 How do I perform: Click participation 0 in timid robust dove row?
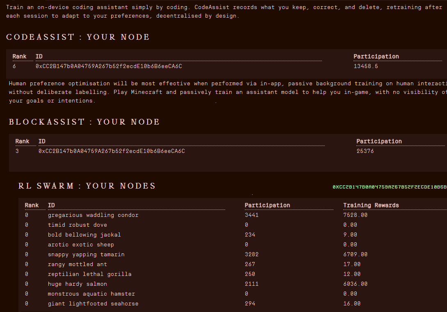[246, 225]
